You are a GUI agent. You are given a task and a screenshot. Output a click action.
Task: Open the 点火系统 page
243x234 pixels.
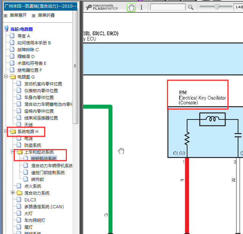coord(33,186)
